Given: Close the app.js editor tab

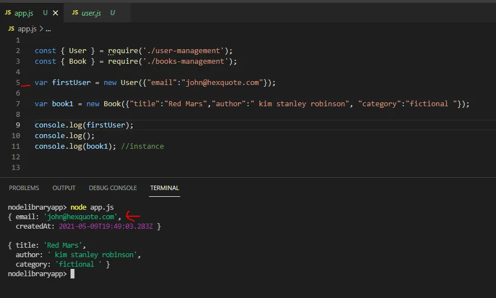Looking at the screenshot, I should tap(55, 13).
